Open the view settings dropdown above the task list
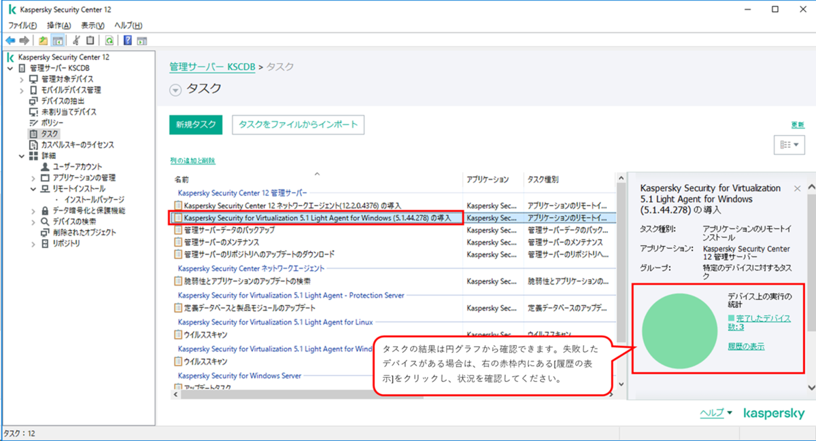 [x=789, y=144]
